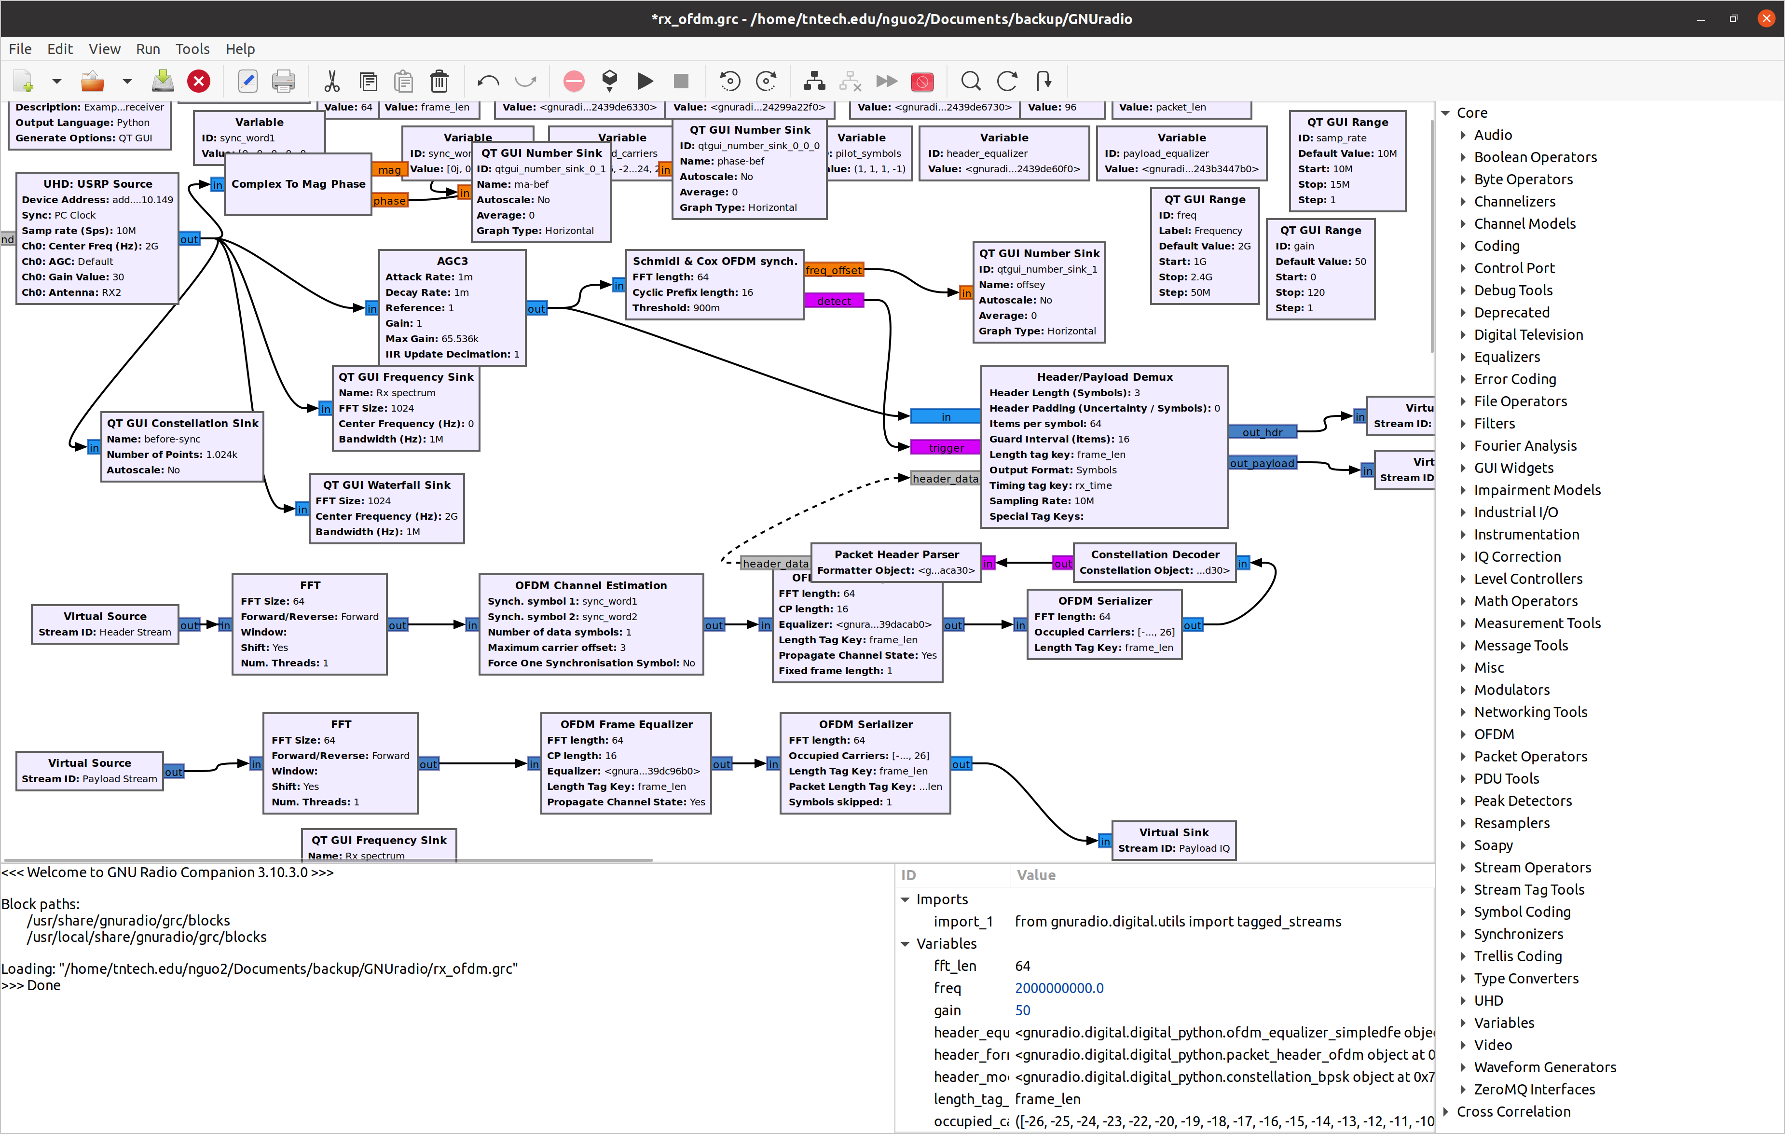
Task: Stop the running flow graph
Action: (681, 81)
